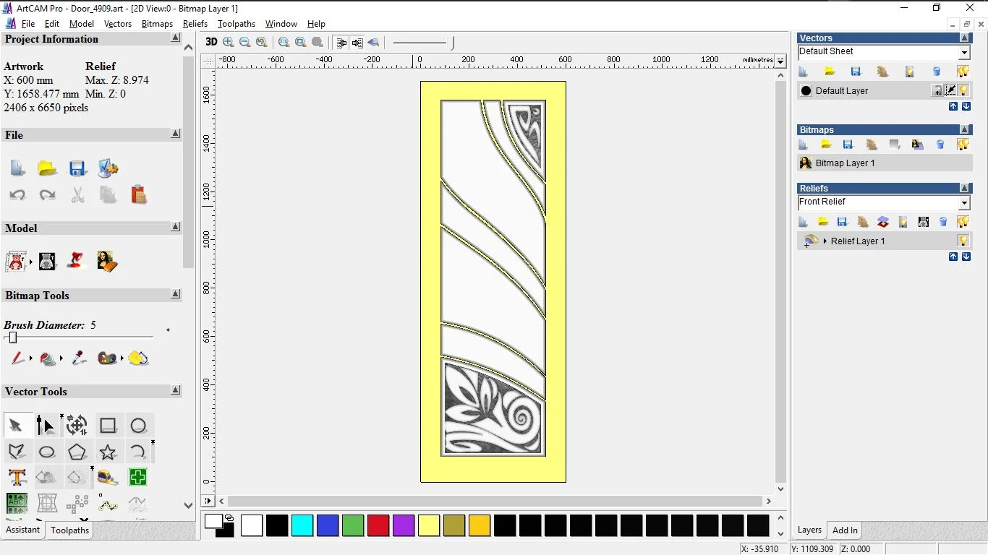Screen dimensions: 988x555
Task: Select the Create Vector Text tool
Action: [x=17, y=477]
